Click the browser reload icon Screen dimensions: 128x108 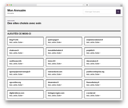[83, 5]
